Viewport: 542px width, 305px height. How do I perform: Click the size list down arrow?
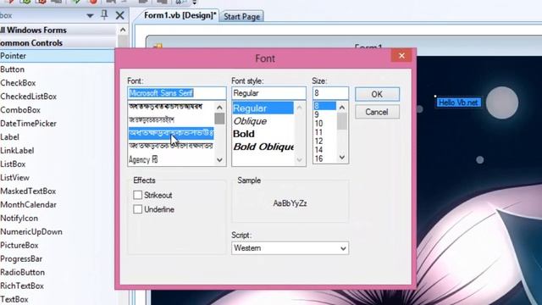pyautogui.click(x=342, y=158)
